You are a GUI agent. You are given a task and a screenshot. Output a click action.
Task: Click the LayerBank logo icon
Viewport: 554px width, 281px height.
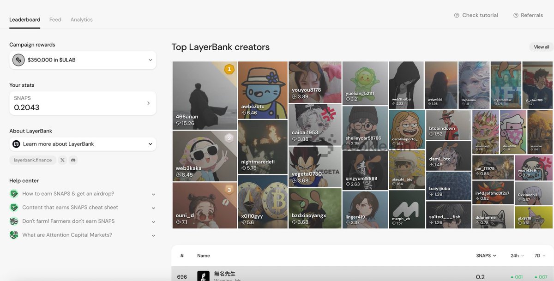(17, 144)
